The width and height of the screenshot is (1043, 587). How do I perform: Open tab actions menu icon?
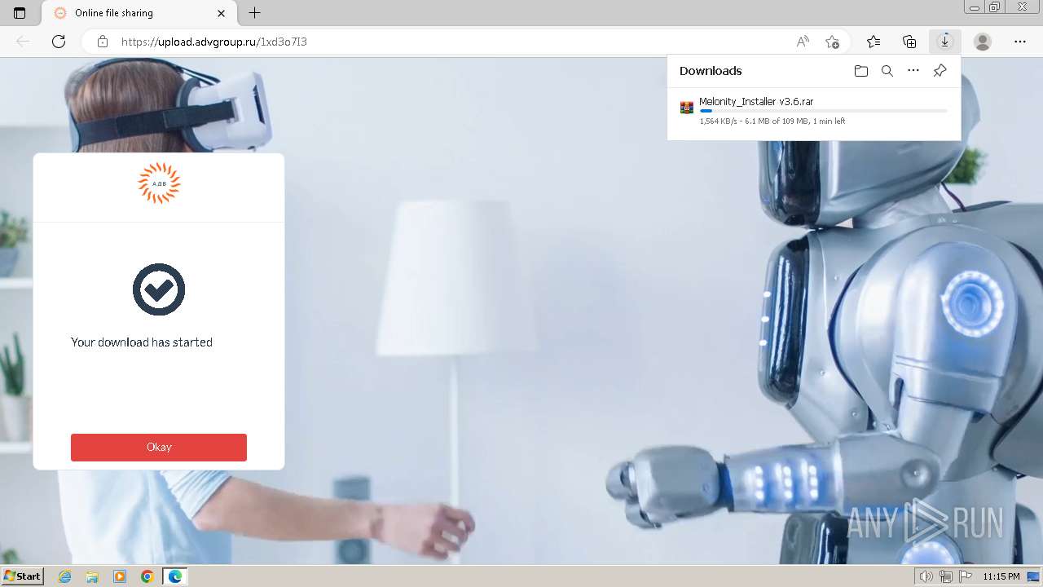pyautogui.click(x=20, y=13)
